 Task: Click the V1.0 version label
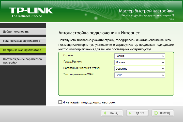point(172,19)
